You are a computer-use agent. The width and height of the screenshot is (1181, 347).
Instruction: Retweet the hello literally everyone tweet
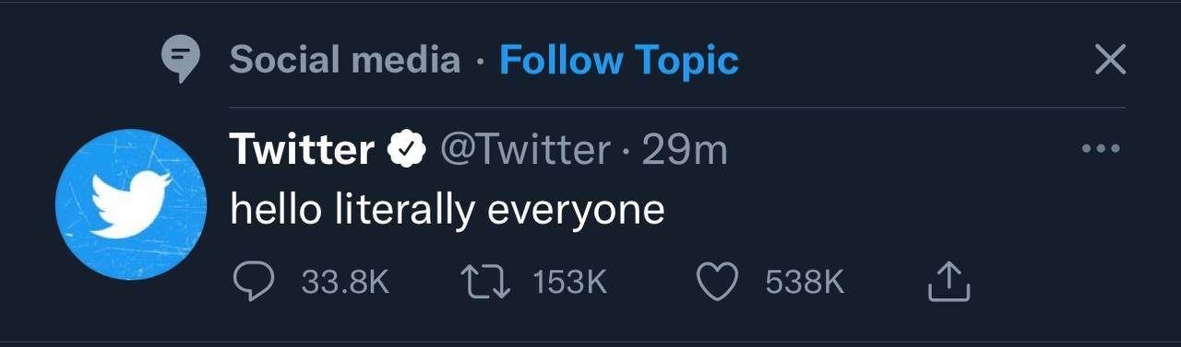485,283
